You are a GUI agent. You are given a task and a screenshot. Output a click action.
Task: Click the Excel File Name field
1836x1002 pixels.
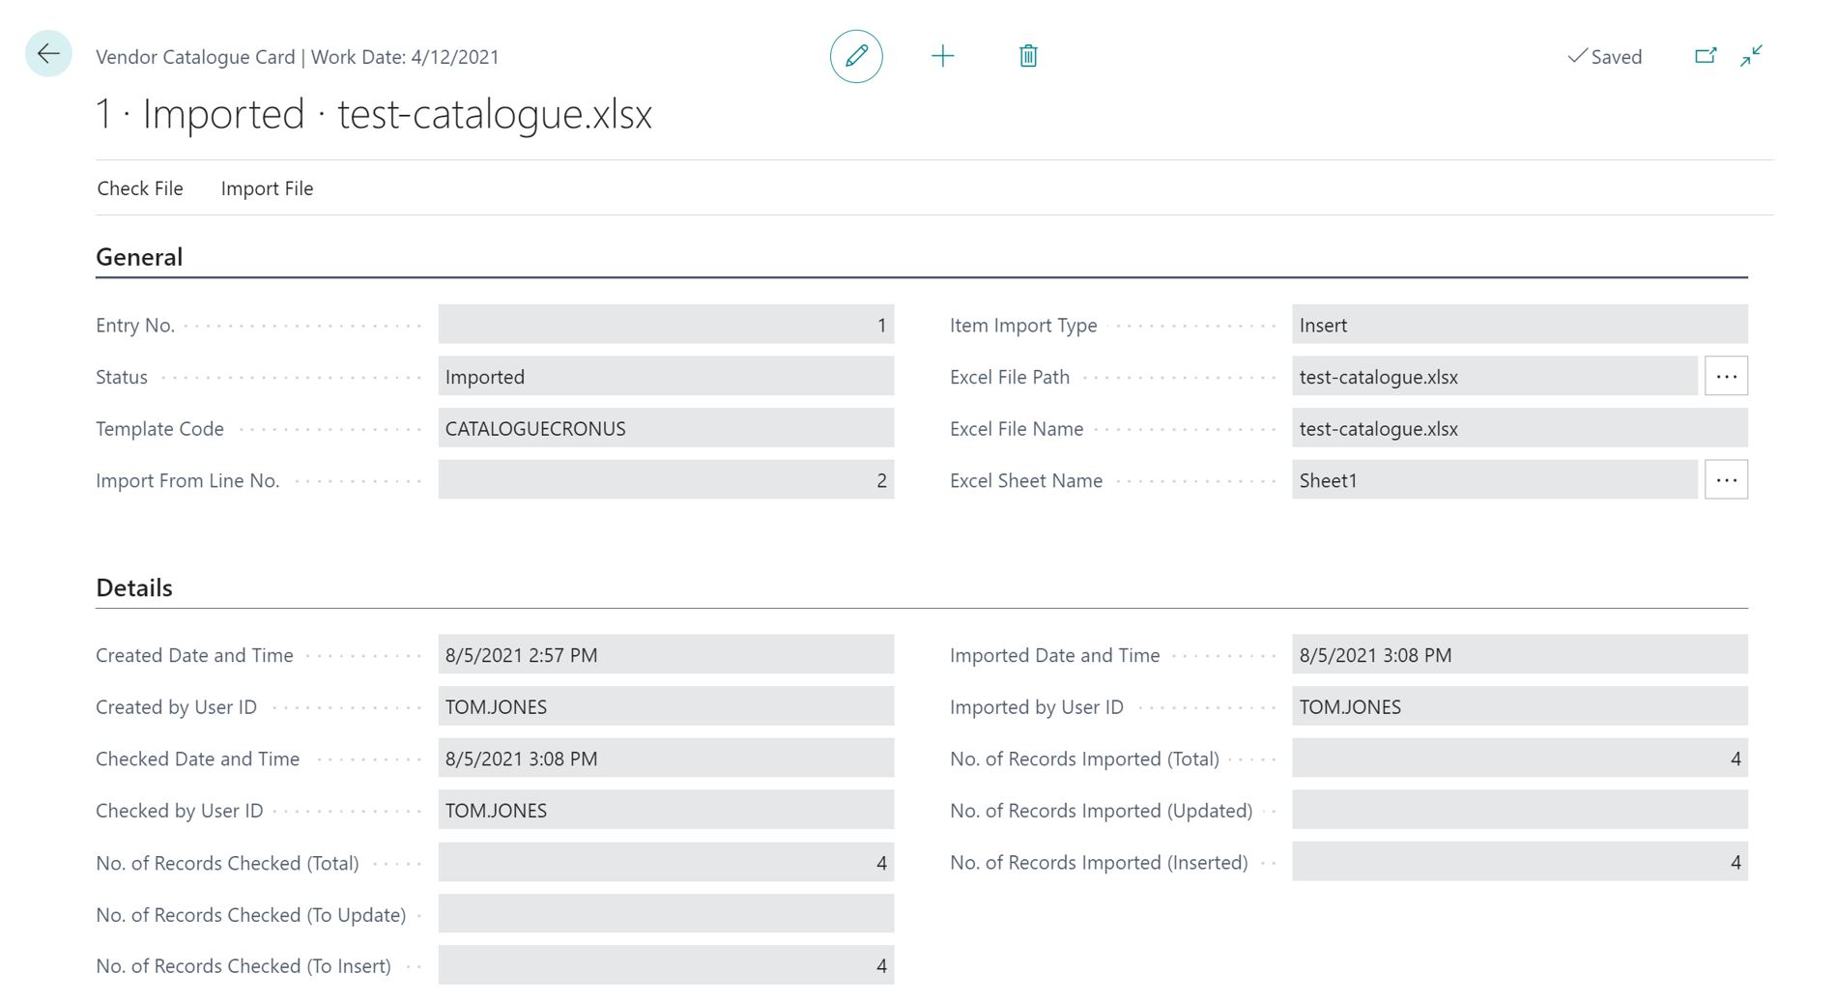[1518, 428]
